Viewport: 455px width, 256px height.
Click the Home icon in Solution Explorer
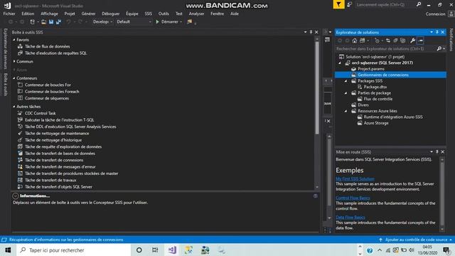(x=354, y=41)
